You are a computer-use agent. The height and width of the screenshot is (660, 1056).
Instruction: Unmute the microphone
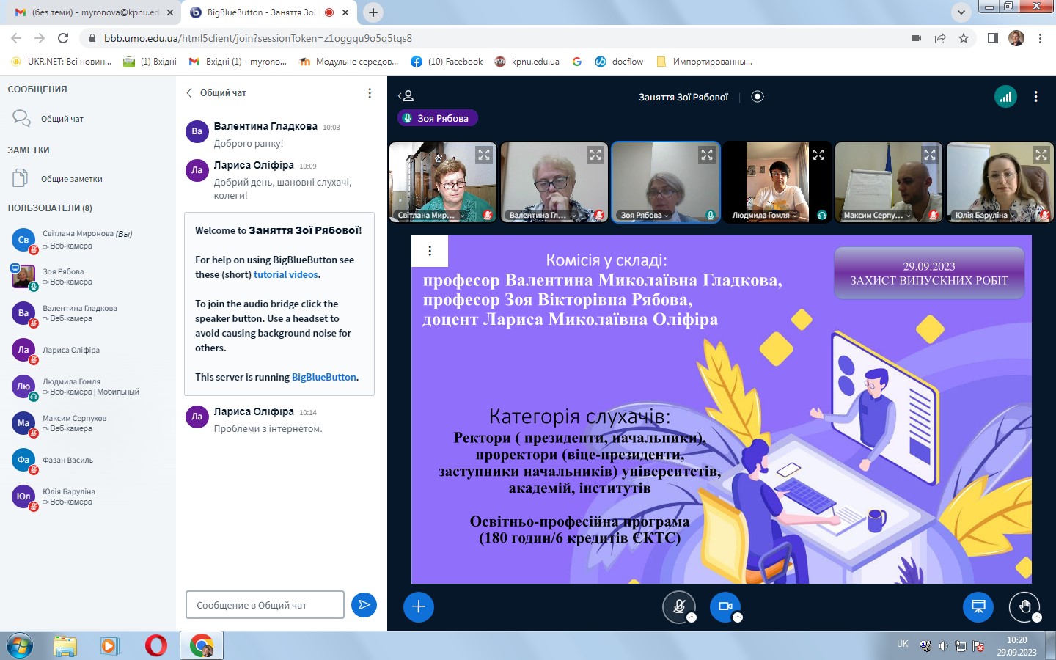[x=679, y=606]
